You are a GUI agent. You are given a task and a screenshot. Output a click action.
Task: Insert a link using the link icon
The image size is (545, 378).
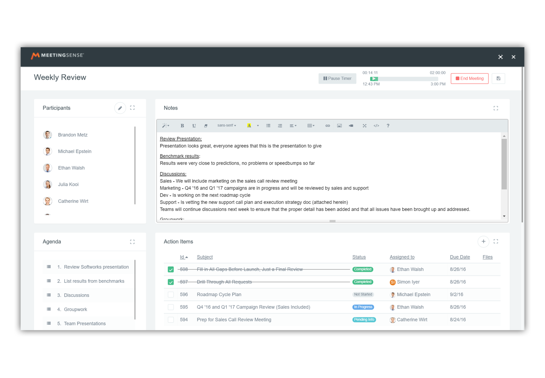point(328,126)
